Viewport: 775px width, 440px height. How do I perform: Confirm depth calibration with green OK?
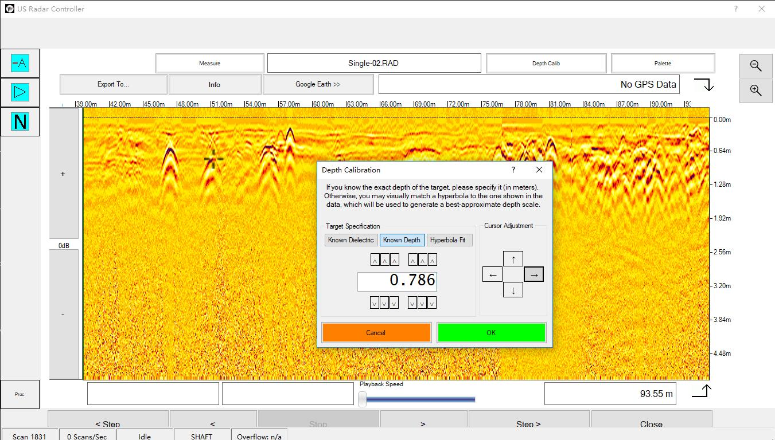(491, 332)
